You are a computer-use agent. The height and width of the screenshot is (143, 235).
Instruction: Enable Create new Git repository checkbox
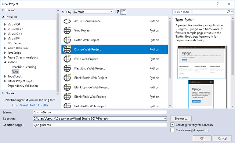(x=172, y=130)
